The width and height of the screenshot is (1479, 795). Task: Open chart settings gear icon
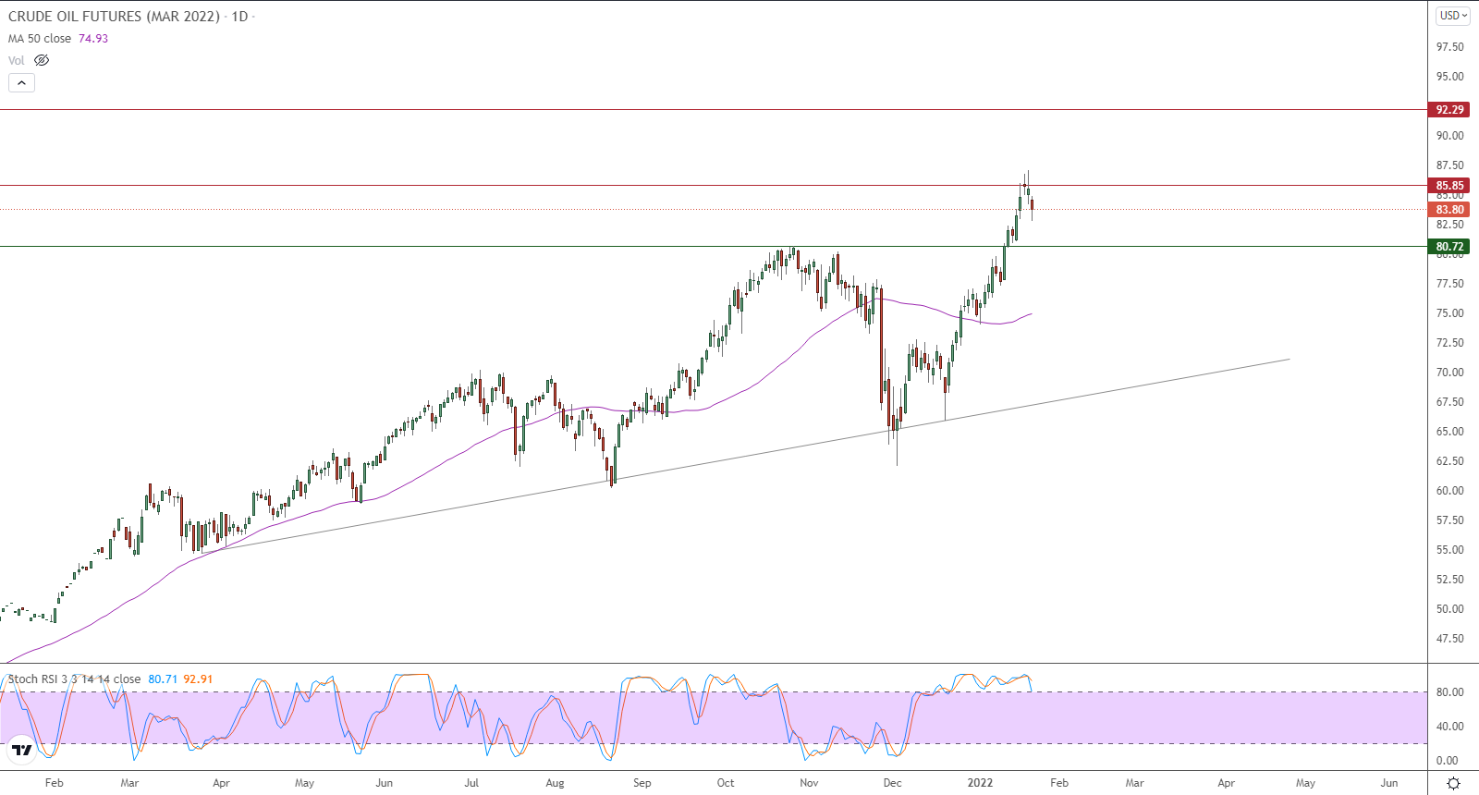click(x=1453, y=783)
